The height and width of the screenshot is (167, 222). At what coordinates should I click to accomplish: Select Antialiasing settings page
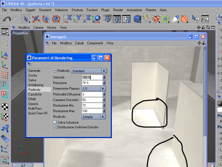pos(36,85)
